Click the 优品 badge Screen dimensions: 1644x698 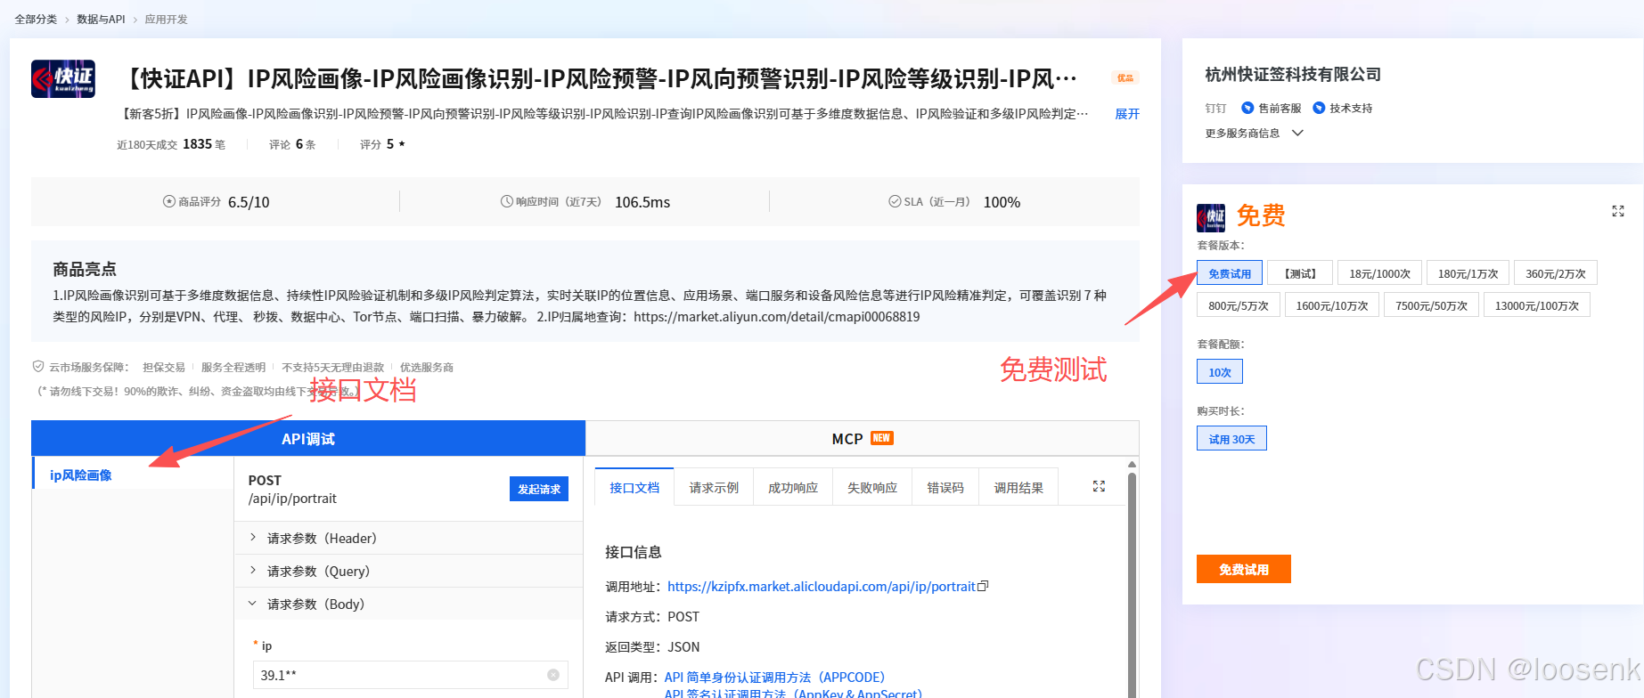point(1125,78)
